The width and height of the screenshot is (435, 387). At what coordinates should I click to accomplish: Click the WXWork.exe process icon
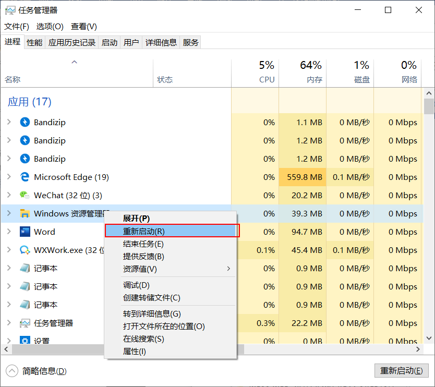(25, 250)
